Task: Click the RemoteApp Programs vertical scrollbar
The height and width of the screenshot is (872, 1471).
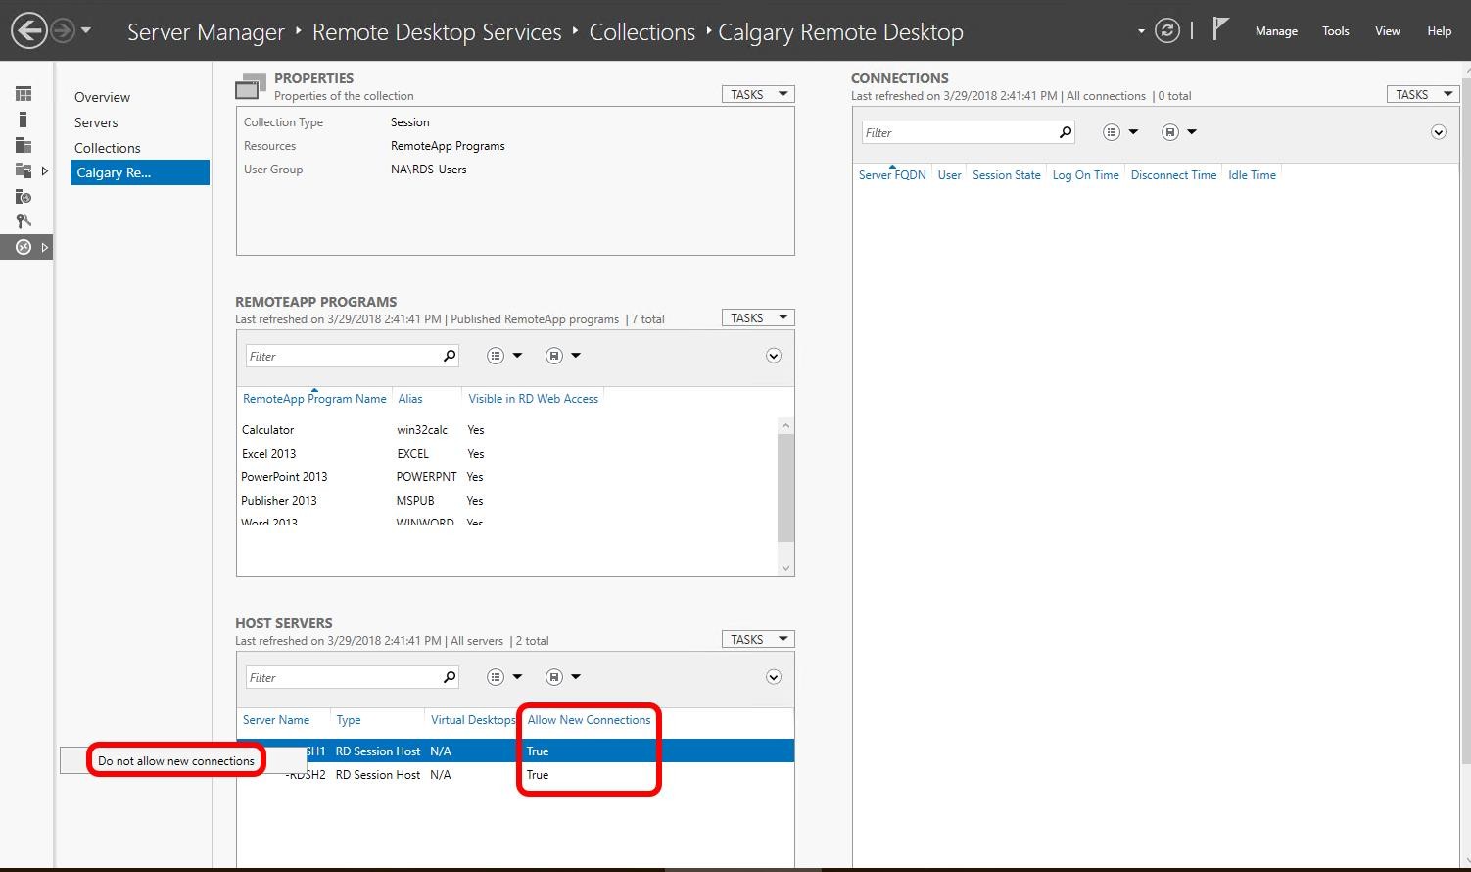Action: pyautogui.click(x=785, y=488)
